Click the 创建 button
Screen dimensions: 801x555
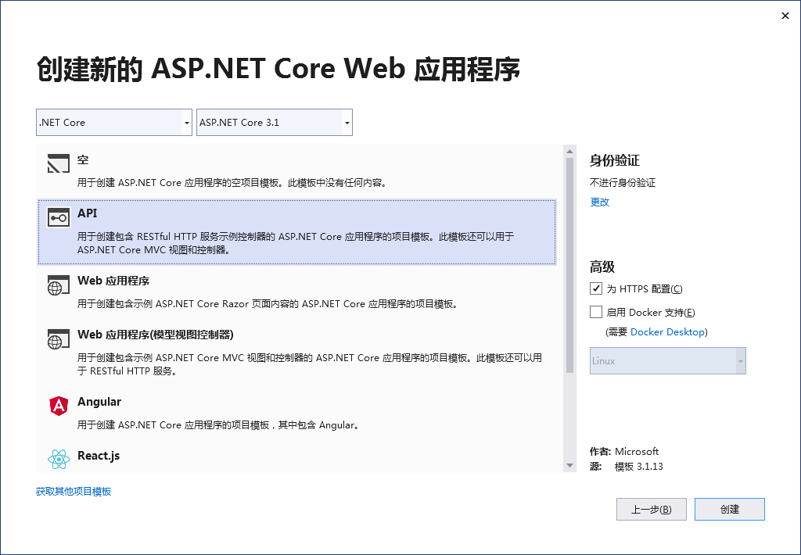click(x=730, y=509)
